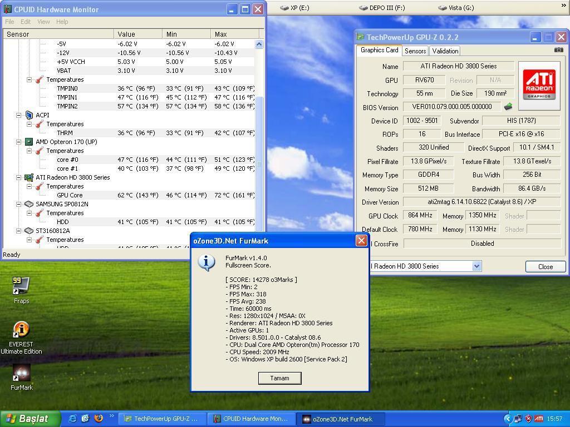Click second quick launch icon beside Internet Explorer

pos(85,419)
